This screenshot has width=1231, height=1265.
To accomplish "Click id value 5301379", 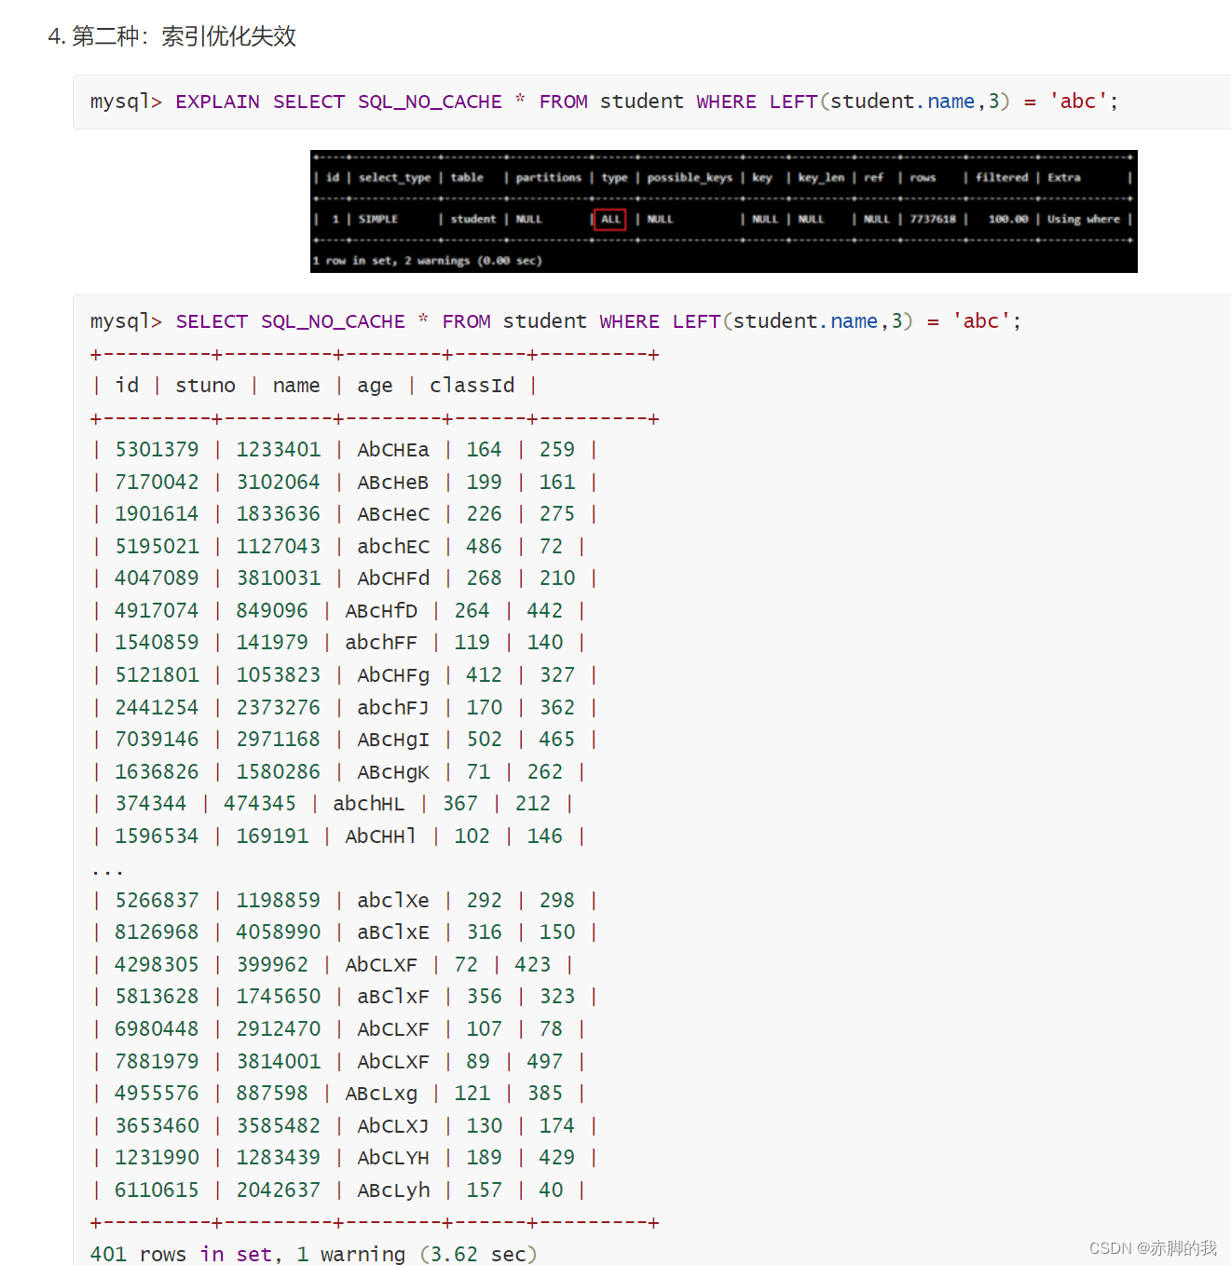I will tap(157, 450).
